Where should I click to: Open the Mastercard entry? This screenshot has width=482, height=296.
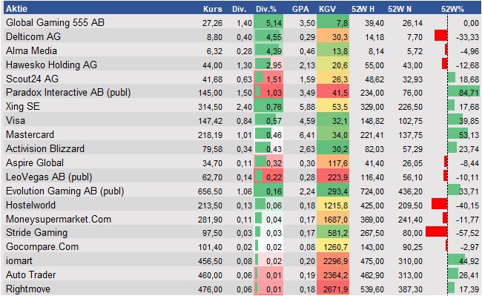click(x=30, y=134)
